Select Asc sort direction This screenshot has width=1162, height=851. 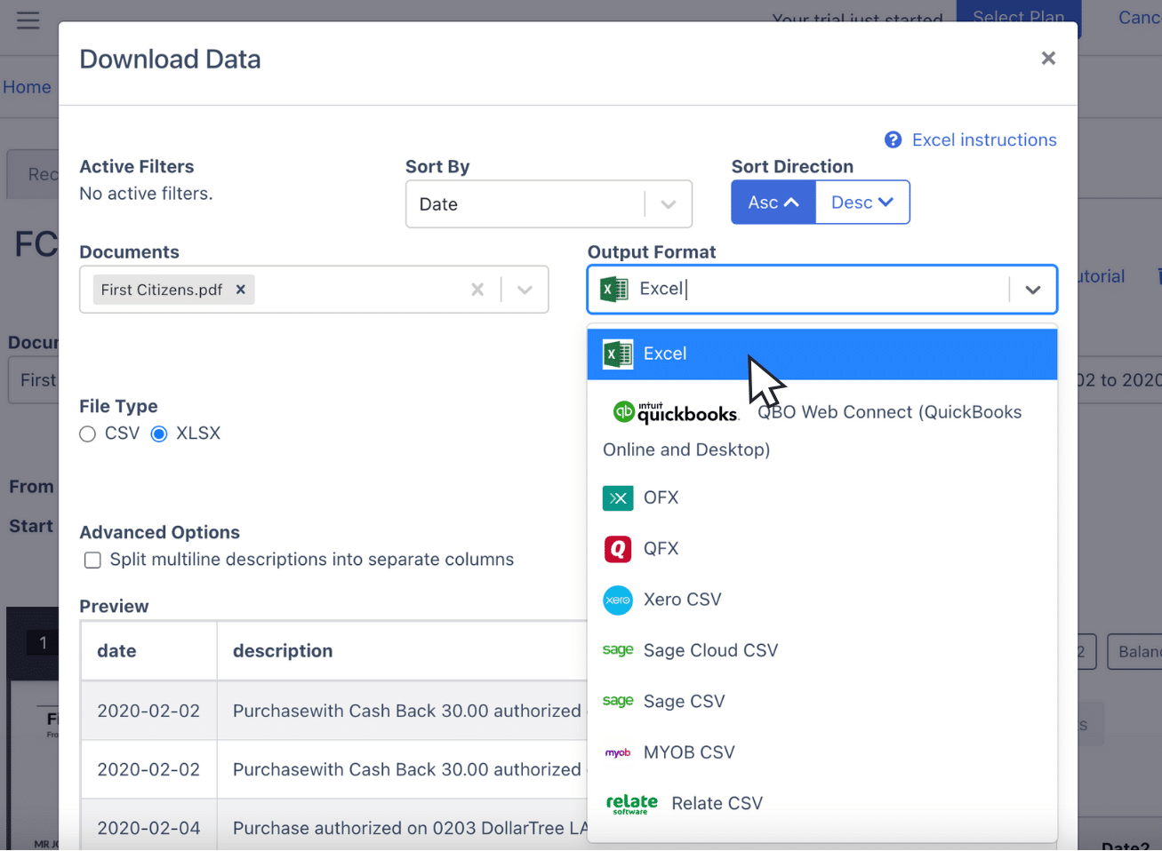tap(773, 203)
